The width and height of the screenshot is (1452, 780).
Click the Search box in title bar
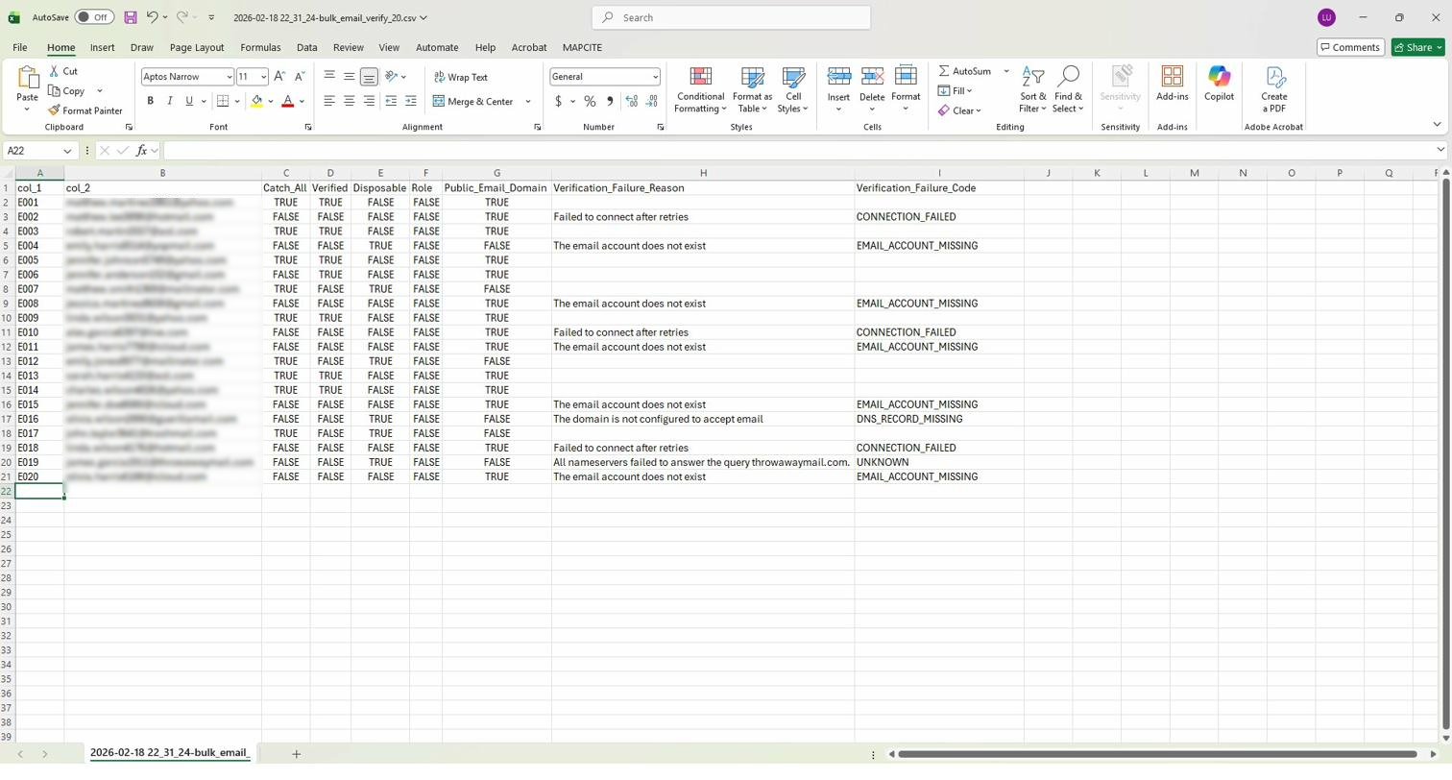pos(732,17)
